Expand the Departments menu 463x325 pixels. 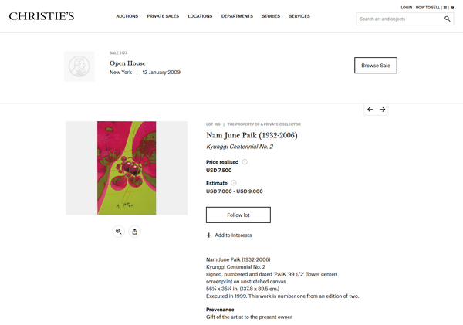237,16
